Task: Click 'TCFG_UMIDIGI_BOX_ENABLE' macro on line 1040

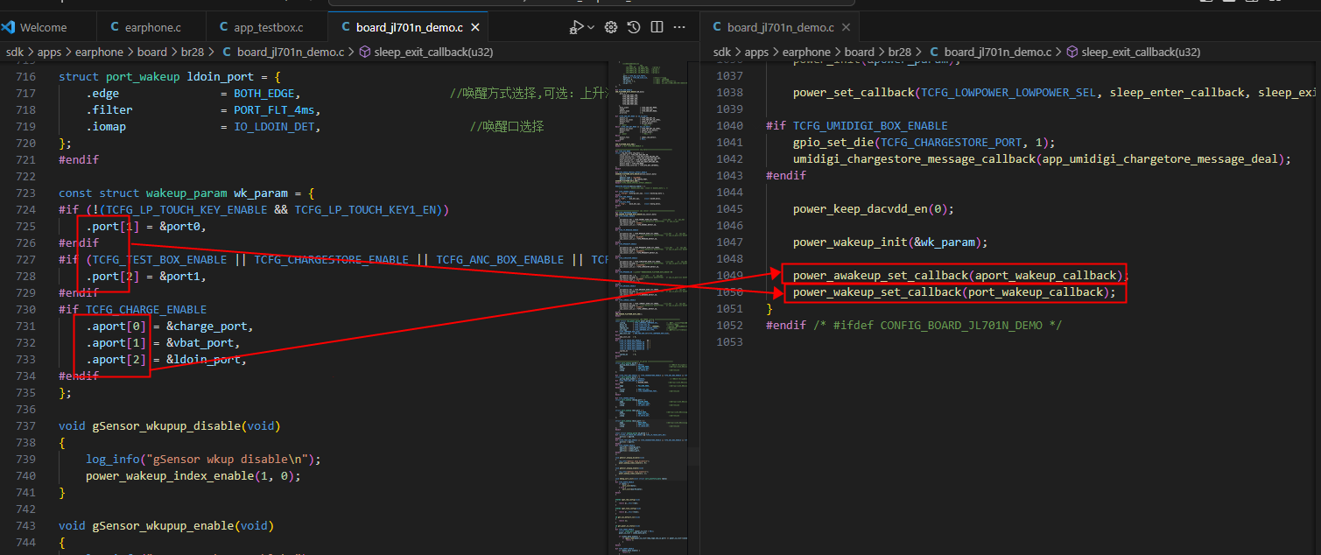Action: [870, 126]
